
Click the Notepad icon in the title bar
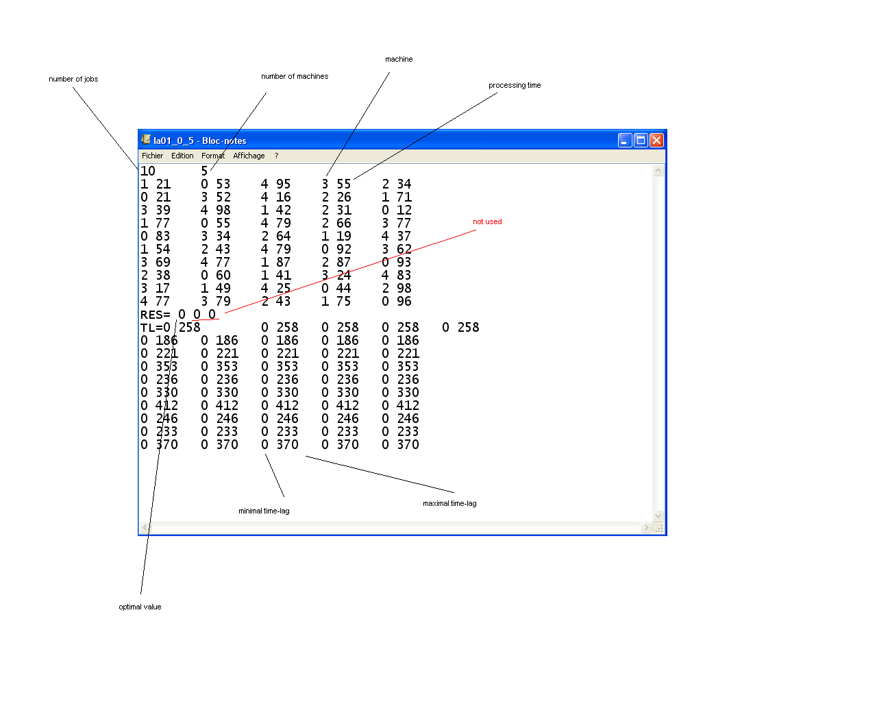146,139
